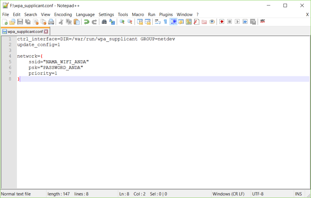Save current recorded macro icon

(x=253, y=22)
